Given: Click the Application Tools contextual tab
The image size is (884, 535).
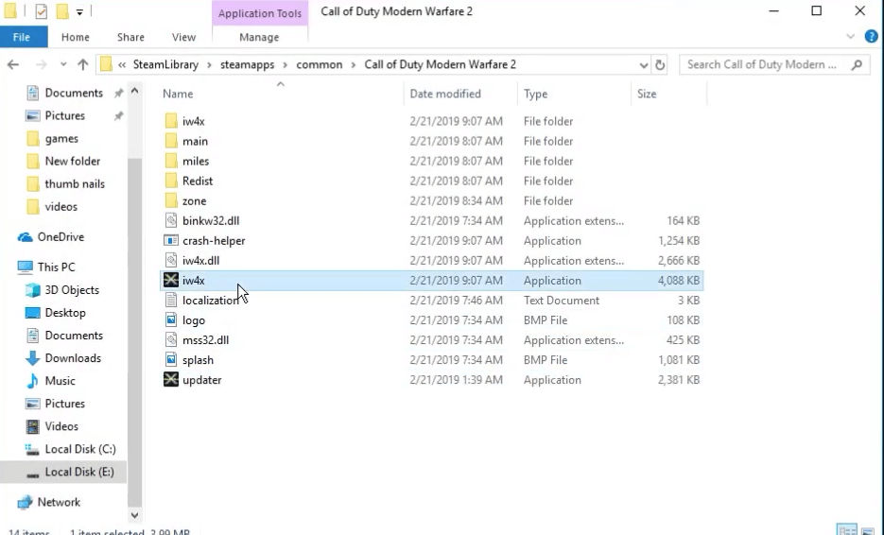Looking at the screenshot, I should pyautogui.click(x=260, y=13).
